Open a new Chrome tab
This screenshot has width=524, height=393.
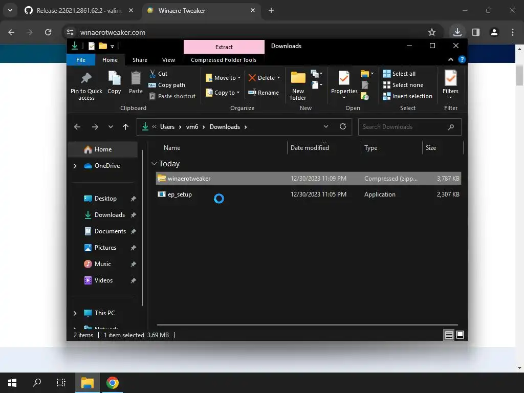coord(271,10)
